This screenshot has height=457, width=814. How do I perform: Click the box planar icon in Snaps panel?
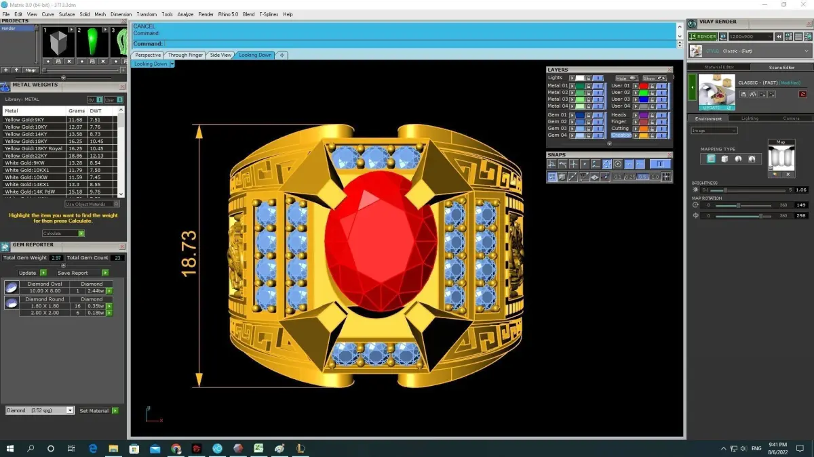[562, 177]
